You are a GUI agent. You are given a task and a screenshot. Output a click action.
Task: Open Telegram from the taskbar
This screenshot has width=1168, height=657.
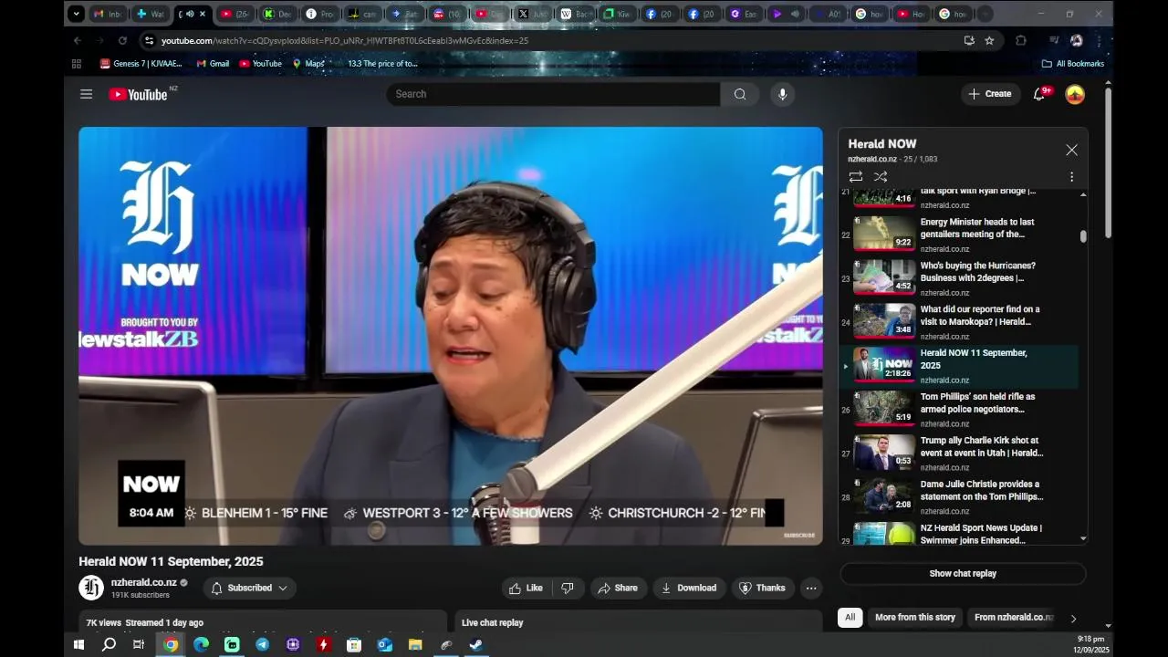(x=262, y=644)
